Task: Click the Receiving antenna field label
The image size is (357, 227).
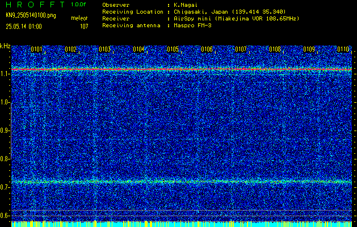Action: click(131, 26)
